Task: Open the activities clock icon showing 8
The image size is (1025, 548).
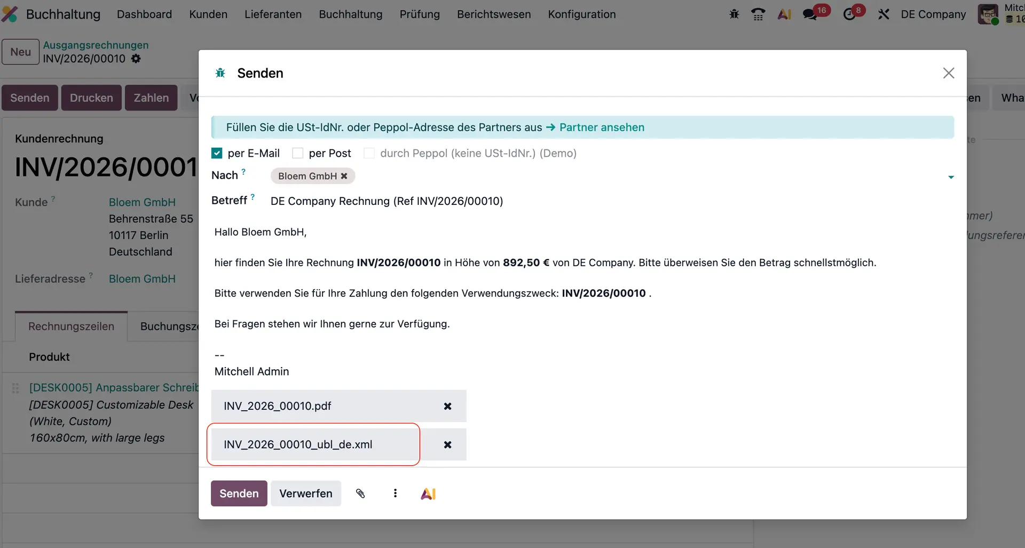Action: tap(850, 14)
